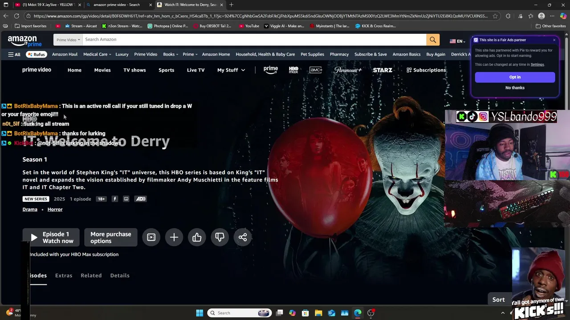Reload the page with the refresh icon

[x=17, y=16]
